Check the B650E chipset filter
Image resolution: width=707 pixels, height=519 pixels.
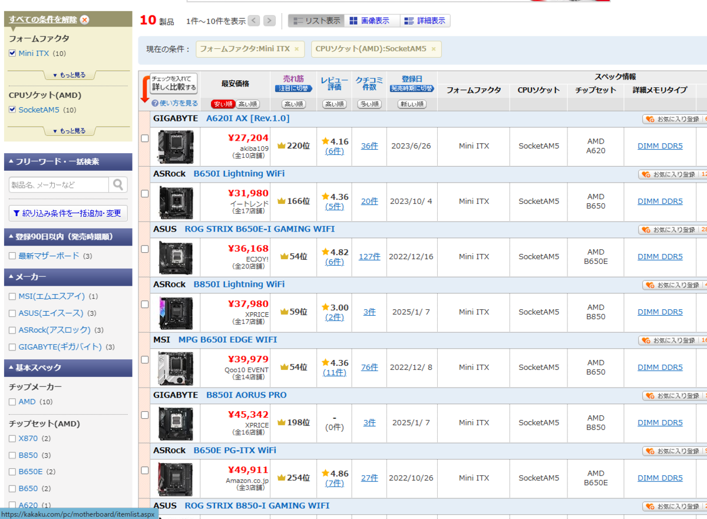(x=12, y=472)
